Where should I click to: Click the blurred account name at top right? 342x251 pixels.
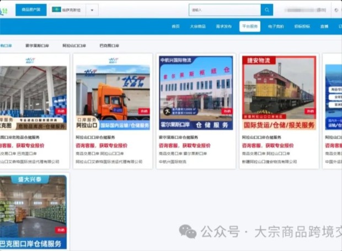pyautogui.click(x=301, y=10)
